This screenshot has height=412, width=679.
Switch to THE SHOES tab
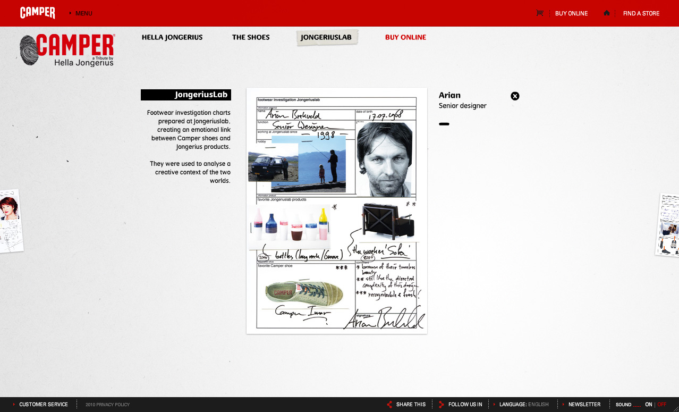(251, 37)
